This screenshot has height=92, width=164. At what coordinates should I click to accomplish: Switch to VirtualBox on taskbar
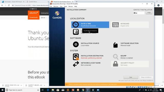point(88,90)
